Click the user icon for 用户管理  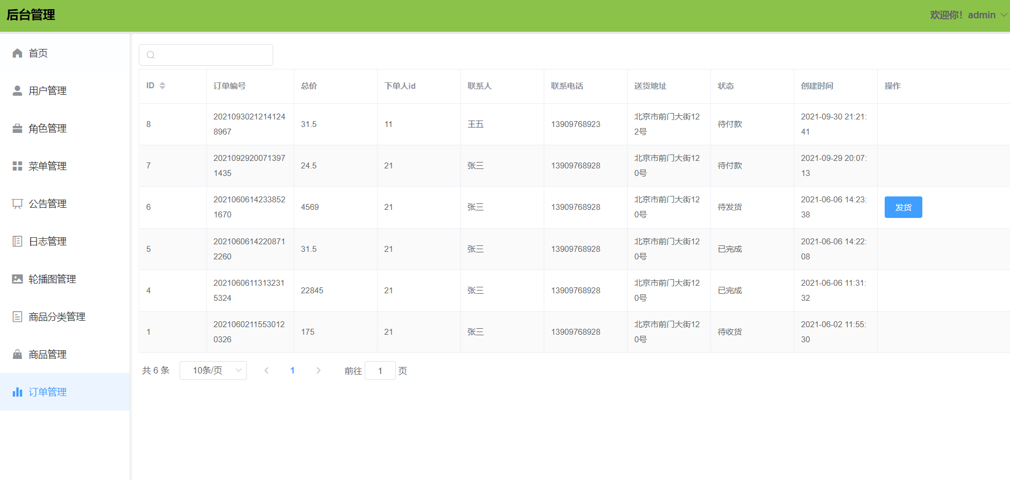point(17,90)
